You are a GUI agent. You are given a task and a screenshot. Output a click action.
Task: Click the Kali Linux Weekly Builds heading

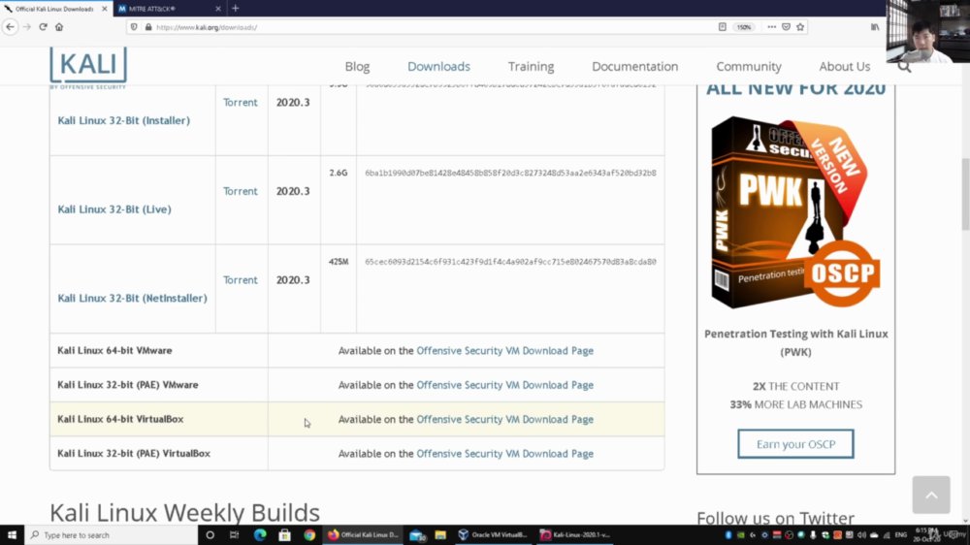184,513
